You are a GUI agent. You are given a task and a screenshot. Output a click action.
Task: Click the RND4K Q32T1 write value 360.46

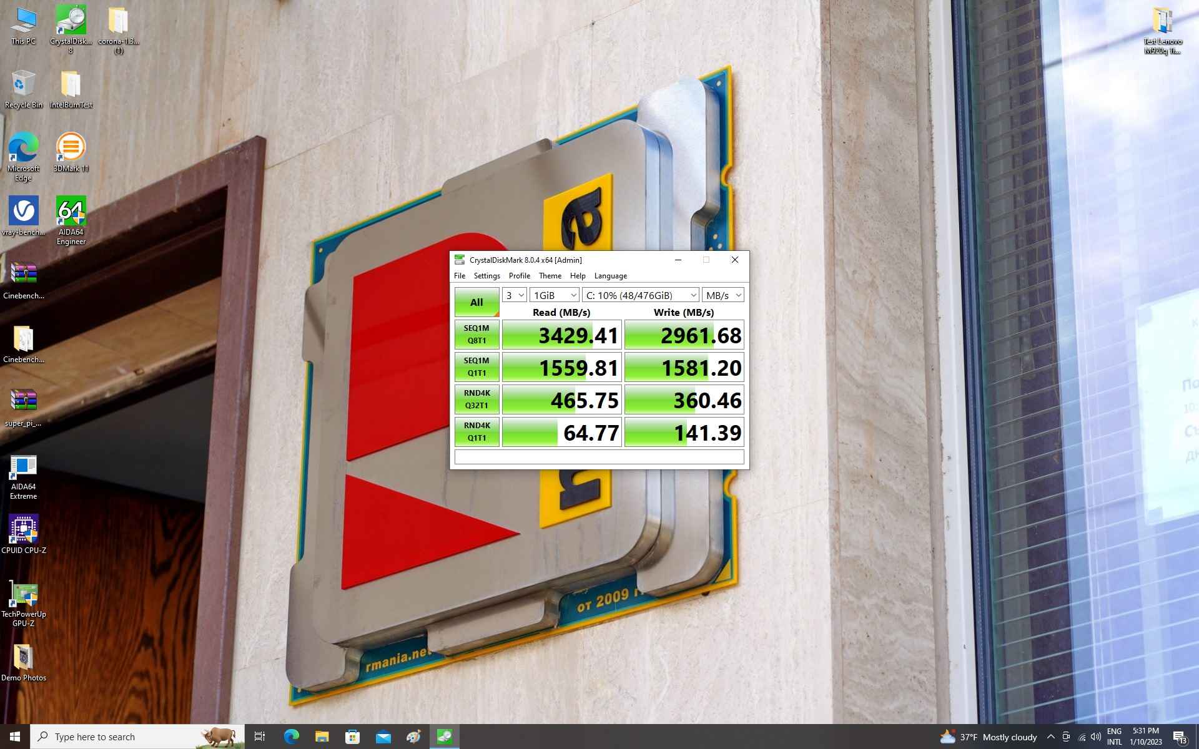point(684,400)
